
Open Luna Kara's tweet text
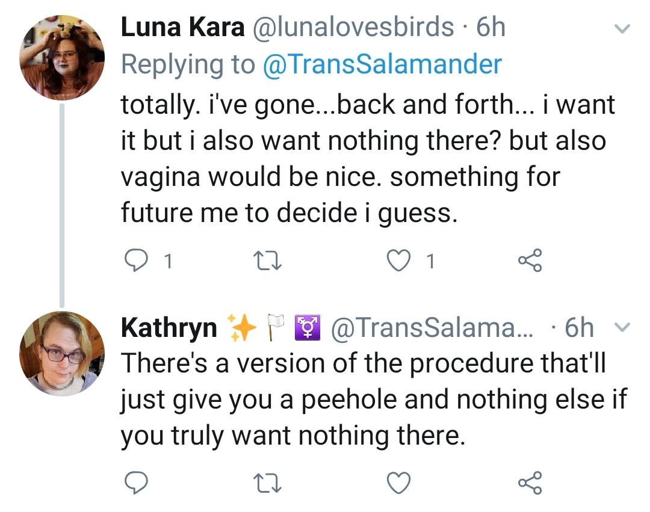368,158
